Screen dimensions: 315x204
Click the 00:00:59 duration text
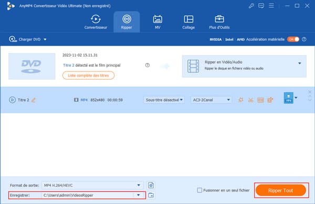coord(115,100)
